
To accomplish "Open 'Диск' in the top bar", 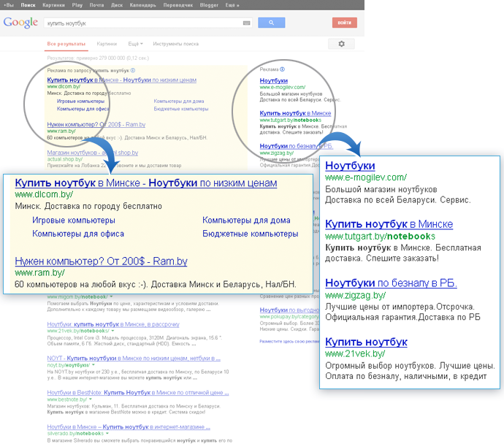I will point(117,5).
